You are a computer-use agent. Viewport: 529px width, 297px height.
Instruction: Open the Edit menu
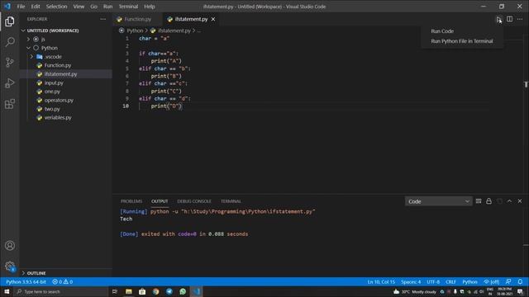click(36, 7)
